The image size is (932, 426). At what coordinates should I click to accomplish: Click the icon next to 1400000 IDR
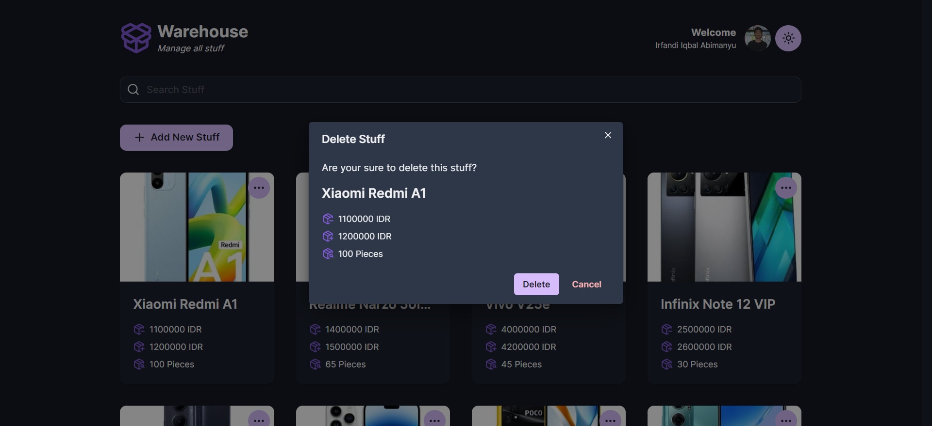315,330
